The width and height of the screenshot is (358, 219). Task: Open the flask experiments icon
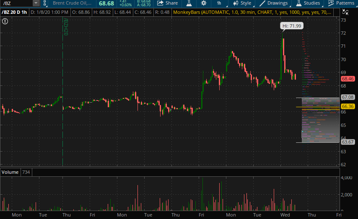tap(189, 3)
